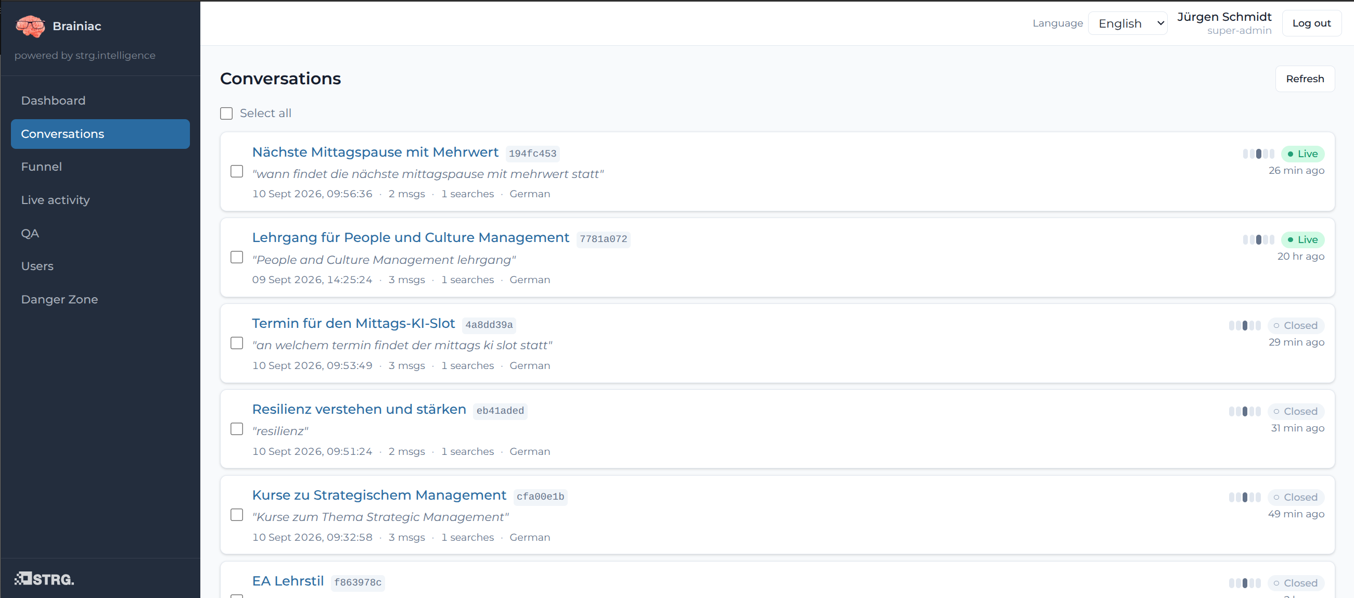1354x598 pixels.
Task: Click the activity bars on the Strategischem Management row
Action: pyautogui.click(x=1245, y=497)
